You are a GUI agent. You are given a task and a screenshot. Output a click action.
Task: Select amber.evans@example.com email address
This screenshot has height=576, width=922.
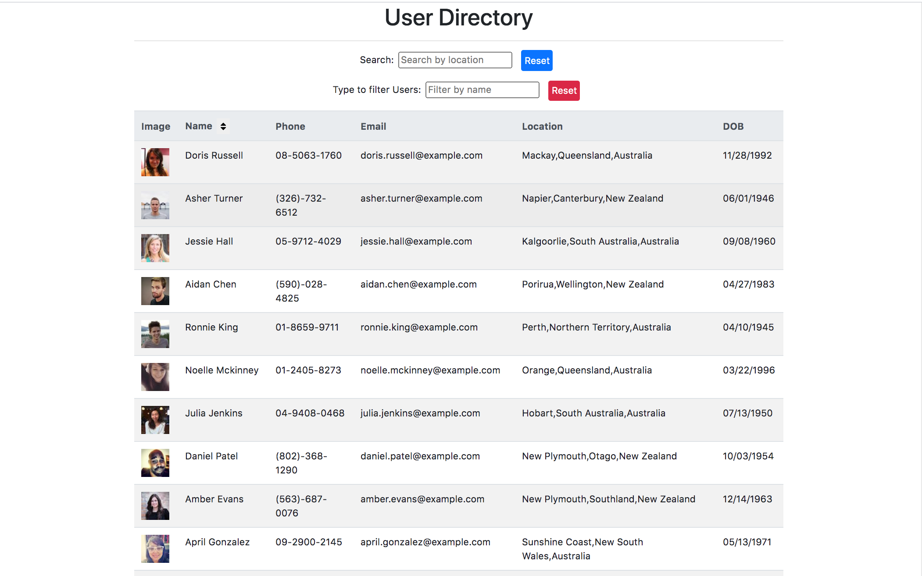tap(422, 499)
